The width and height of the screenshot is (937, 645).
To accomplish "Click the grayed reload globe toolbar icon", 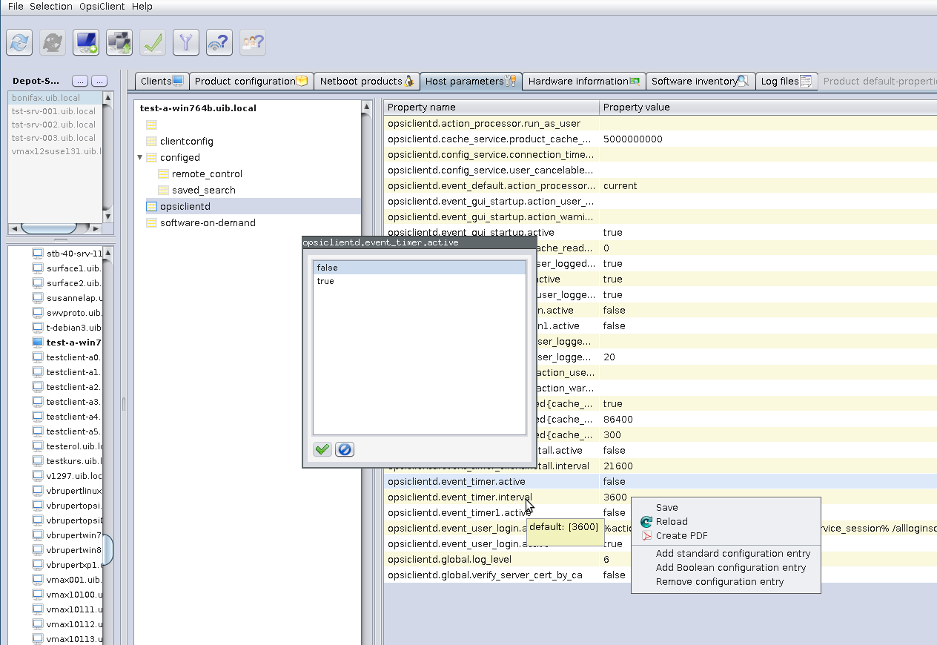I will tap(53, 42).
